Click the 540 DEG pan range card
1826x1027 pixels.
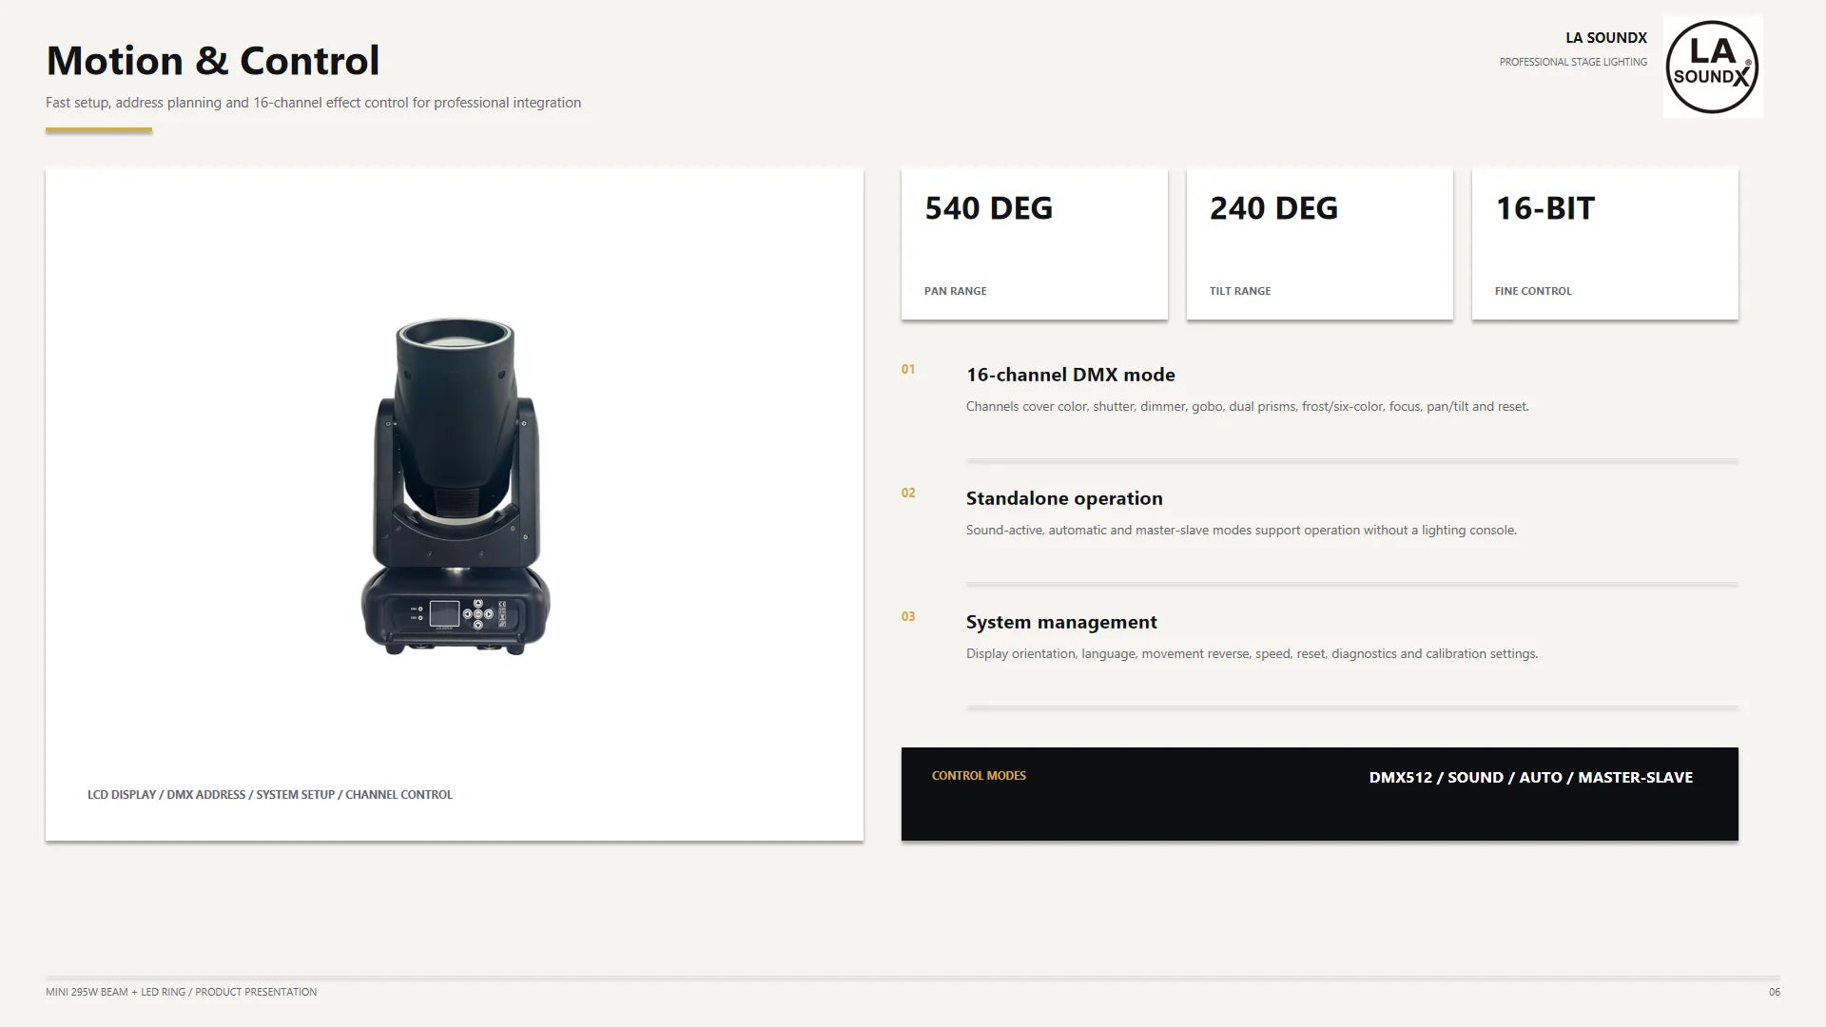1034,244
